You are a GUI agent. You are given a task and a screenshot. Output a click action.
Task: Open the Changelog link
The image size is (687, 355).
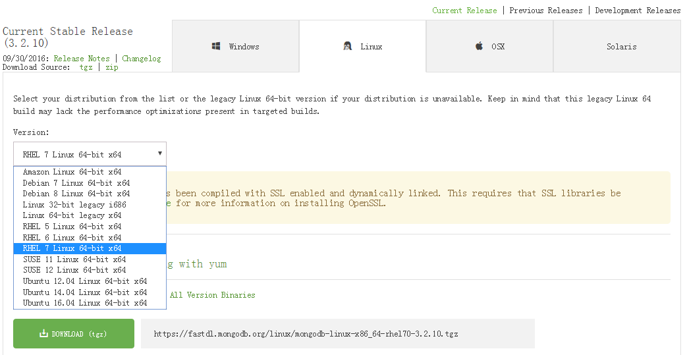[141, 59]
